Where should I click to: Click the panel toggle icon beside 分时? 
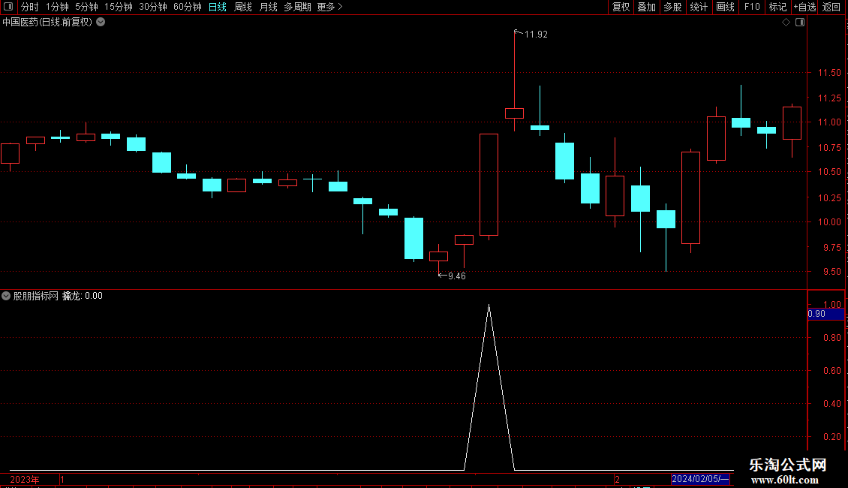pyautogui.click(x=8, y=7)
